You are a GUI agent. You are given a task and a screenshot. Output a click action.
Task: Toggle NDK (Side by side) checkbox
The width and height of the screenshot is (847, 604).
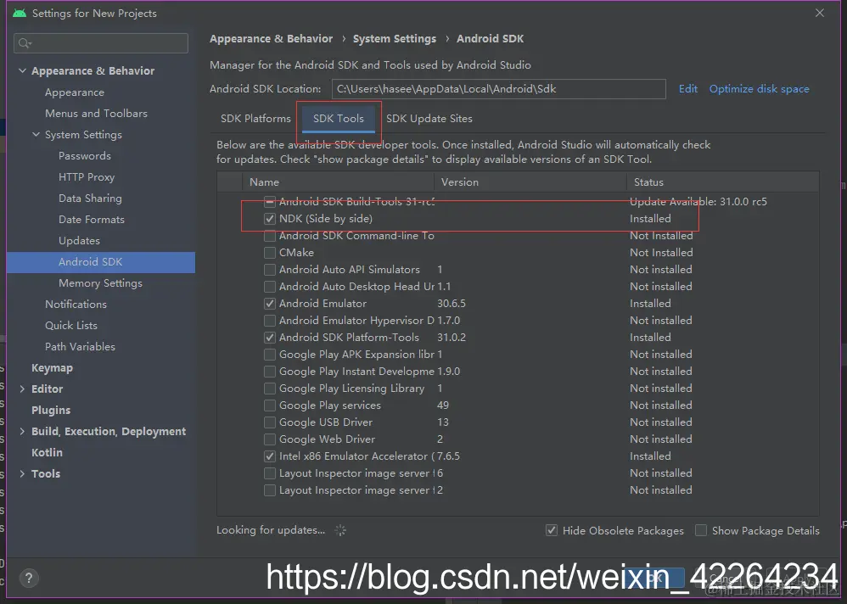pyautogui.click(x=270, y=219)
